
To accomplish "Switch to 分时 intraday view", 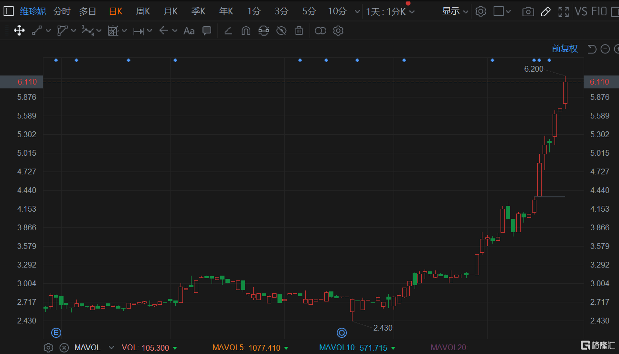I will pos(62,11).
